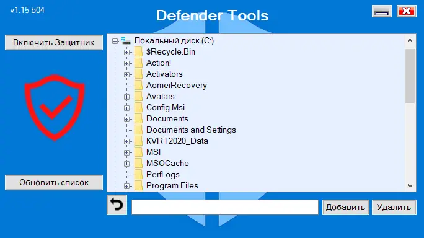Click the v1.15 b04 version text
Screen dimensions: 424x238
[x=27, y=11]
